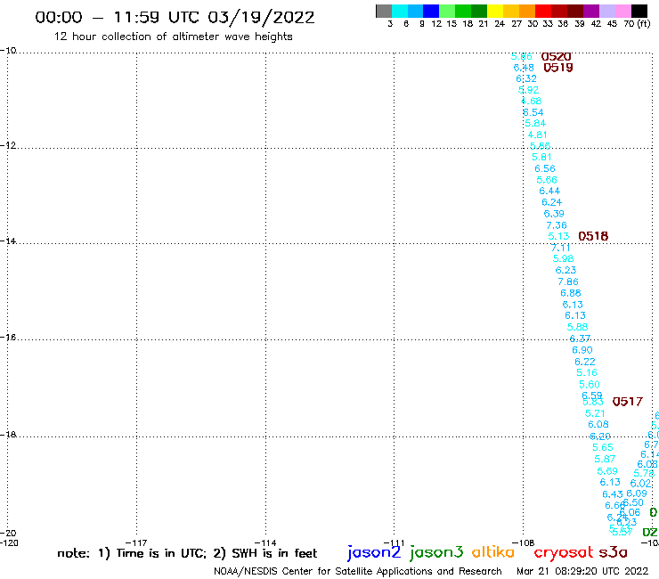Select the '6.23' reading

565,270
